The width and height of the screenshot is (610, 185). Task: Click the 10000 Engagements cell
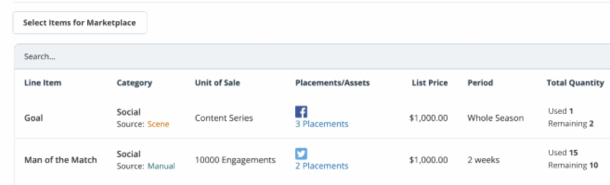pyautogui.click(x=235, y=160)
